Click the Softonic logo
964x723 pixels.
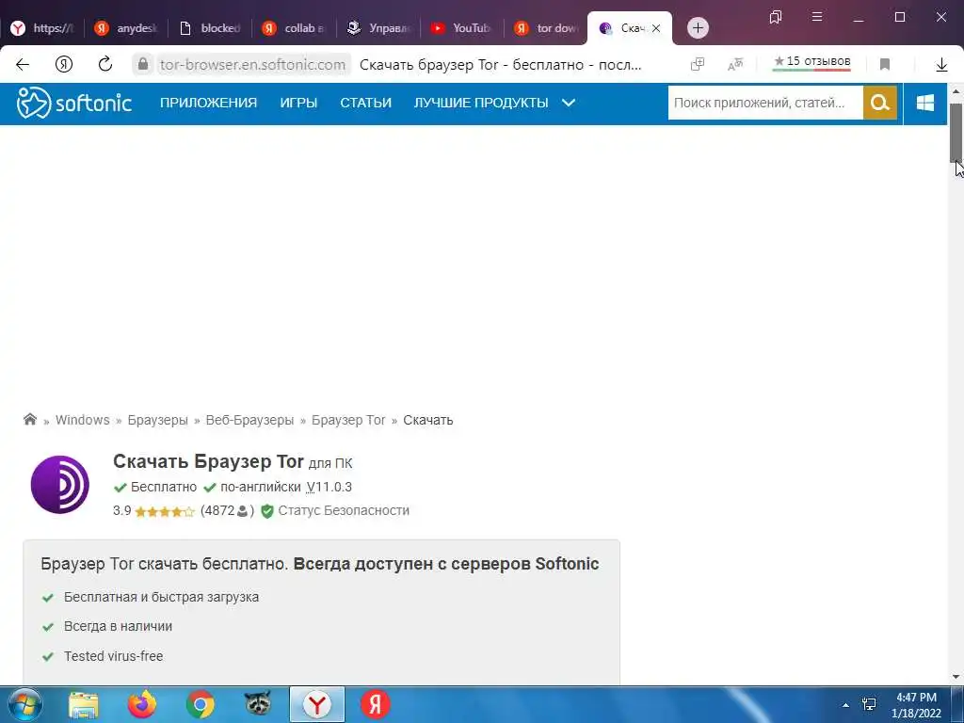[x=74, y=103]
